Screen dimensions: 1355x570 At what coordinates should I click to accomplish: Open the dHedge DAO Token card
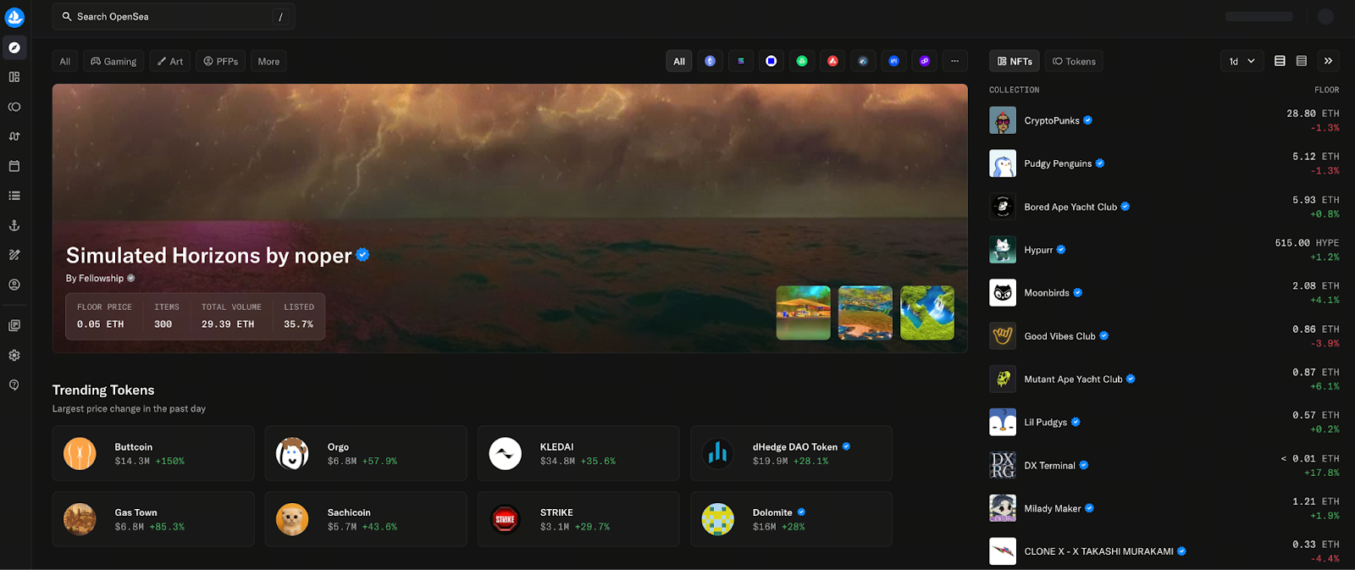click(x=791, y=453)
